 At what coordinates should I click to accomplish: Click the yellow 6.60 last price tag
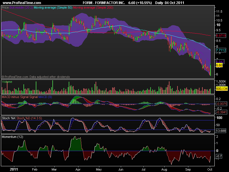(x=219, y=65)
